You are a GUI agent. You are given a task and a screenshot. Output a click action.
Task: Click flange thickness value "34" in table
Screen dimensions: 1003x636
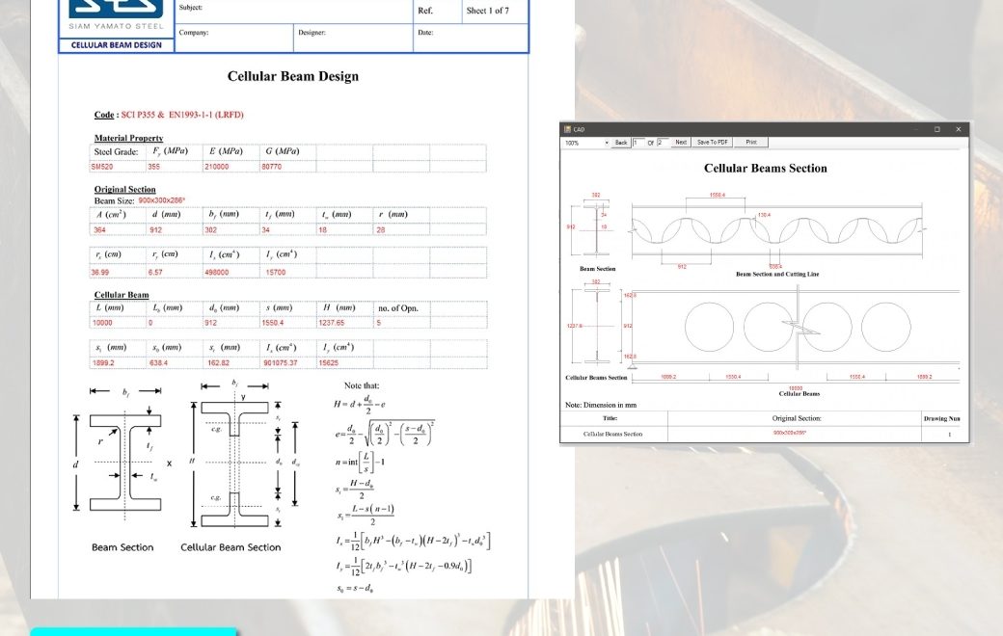coord(265,230)
